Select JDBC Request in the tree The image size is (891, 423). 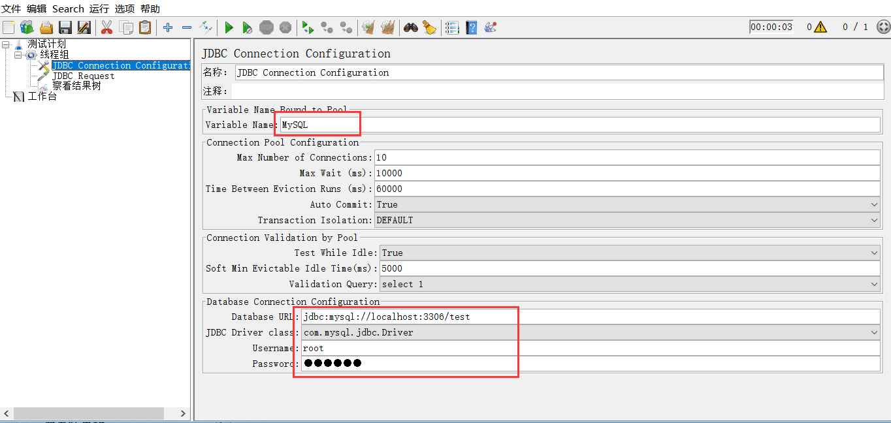(x=83, y=76)
